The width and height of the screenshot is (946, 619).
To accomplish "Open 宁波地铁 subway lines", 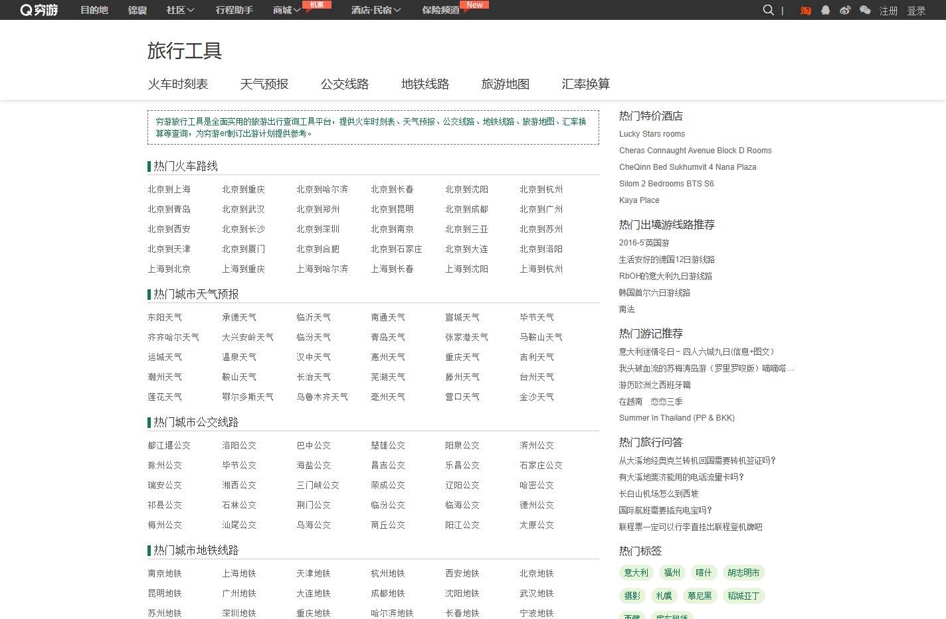I will tap(537, 613).
